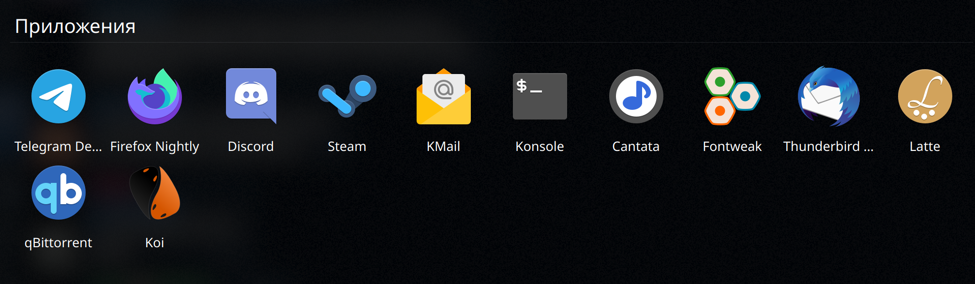Viewport: 975px width, 284px height.
Task: Click the "Fontweak" label text
Action: 732,147
